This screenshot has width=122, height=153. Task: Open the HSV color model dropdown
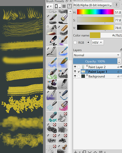(97, 43)
